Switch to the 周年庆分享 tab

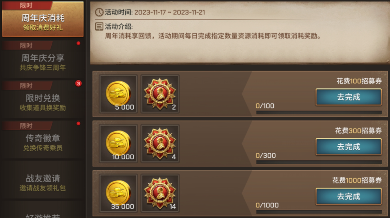click(43, 59)
